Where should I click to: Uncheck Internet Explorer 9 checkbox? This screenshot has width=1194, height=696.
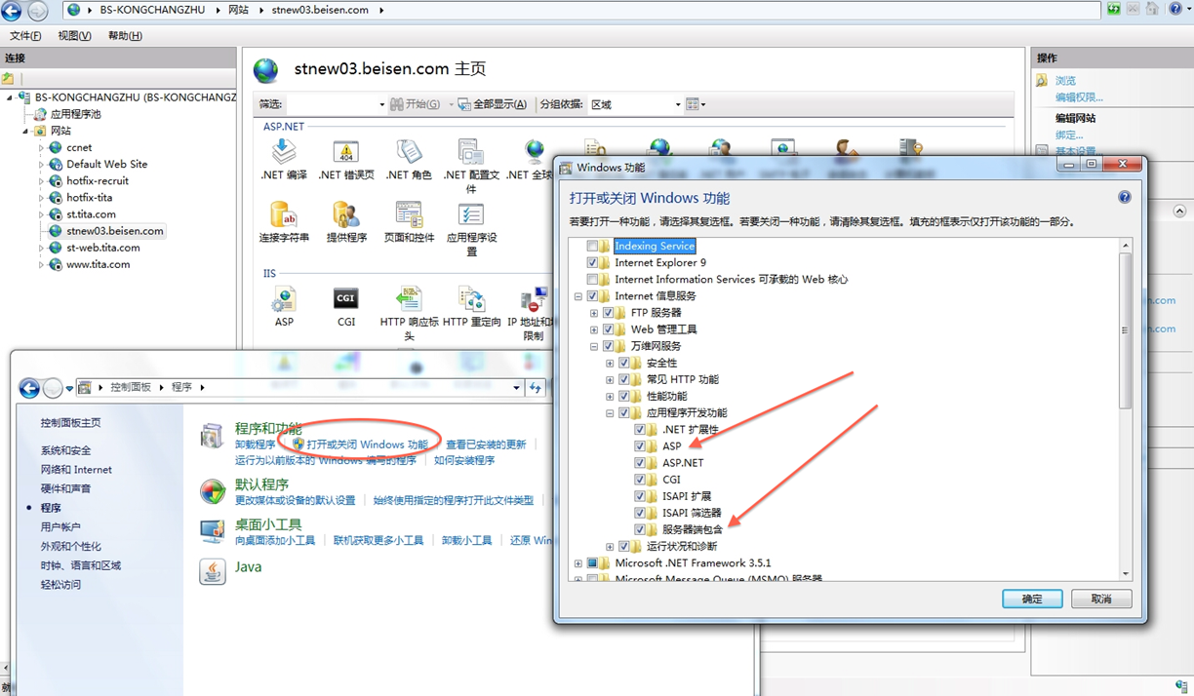(592, 263)
